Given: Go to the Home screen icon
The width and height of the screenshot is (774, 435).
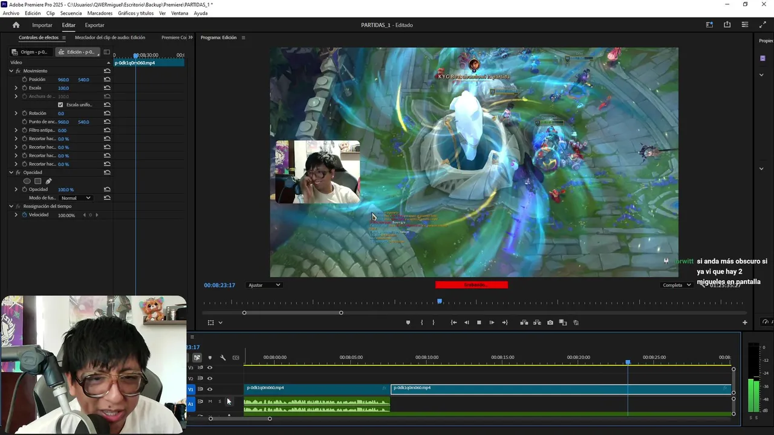Looking at the screenshot, I should pos(16,25).
